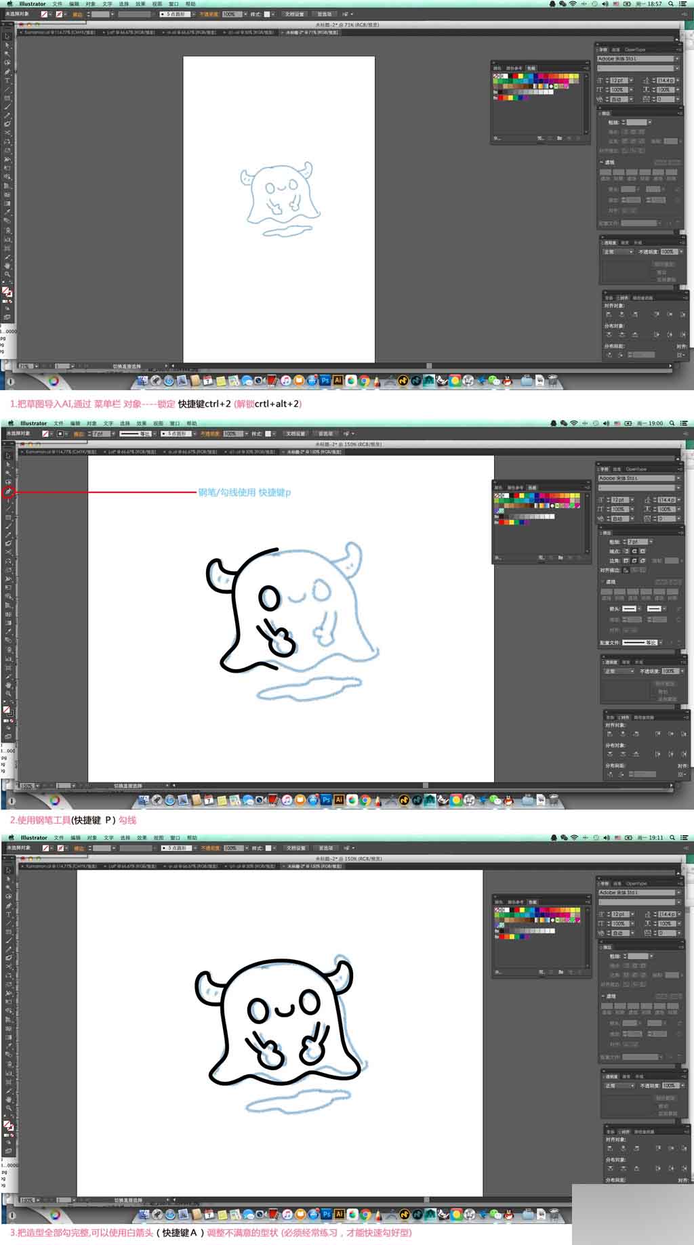
Task: Set projecting cap in middle screenshot Stroke panel
Action: [643, 551]
